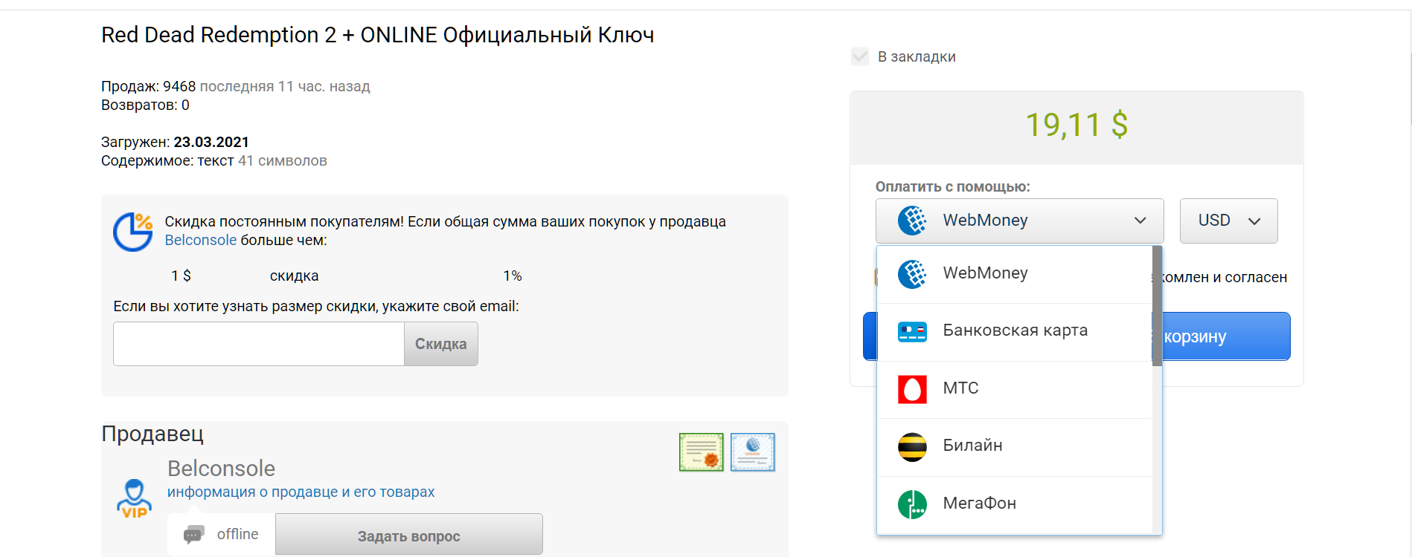Click the red MTS egg icon
Viewport: 1412px width, 557px height.
click(x=912, y=389)
